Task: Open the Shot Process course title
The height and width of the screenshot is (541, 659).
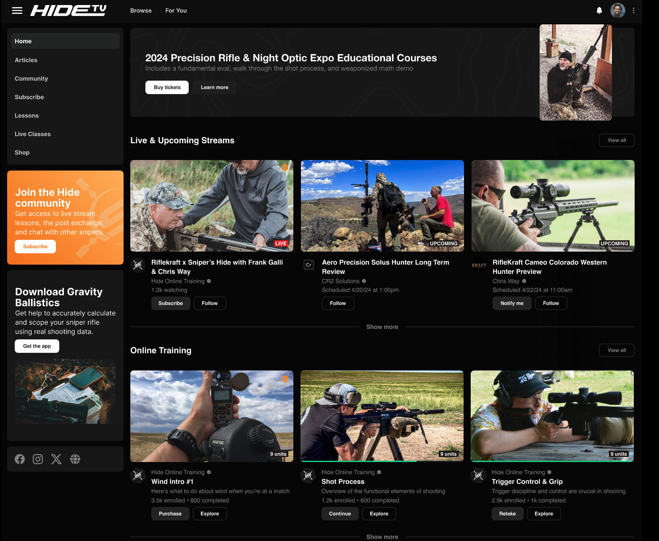Action: tap(343, 482)
